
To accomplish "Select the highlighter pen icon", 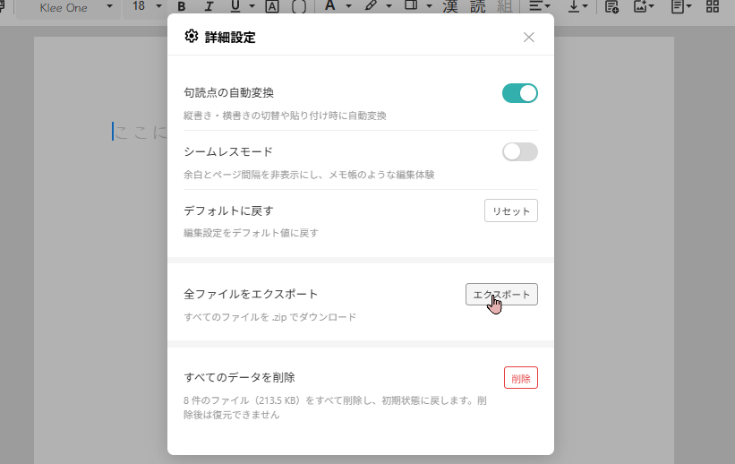I will point(371,6).
